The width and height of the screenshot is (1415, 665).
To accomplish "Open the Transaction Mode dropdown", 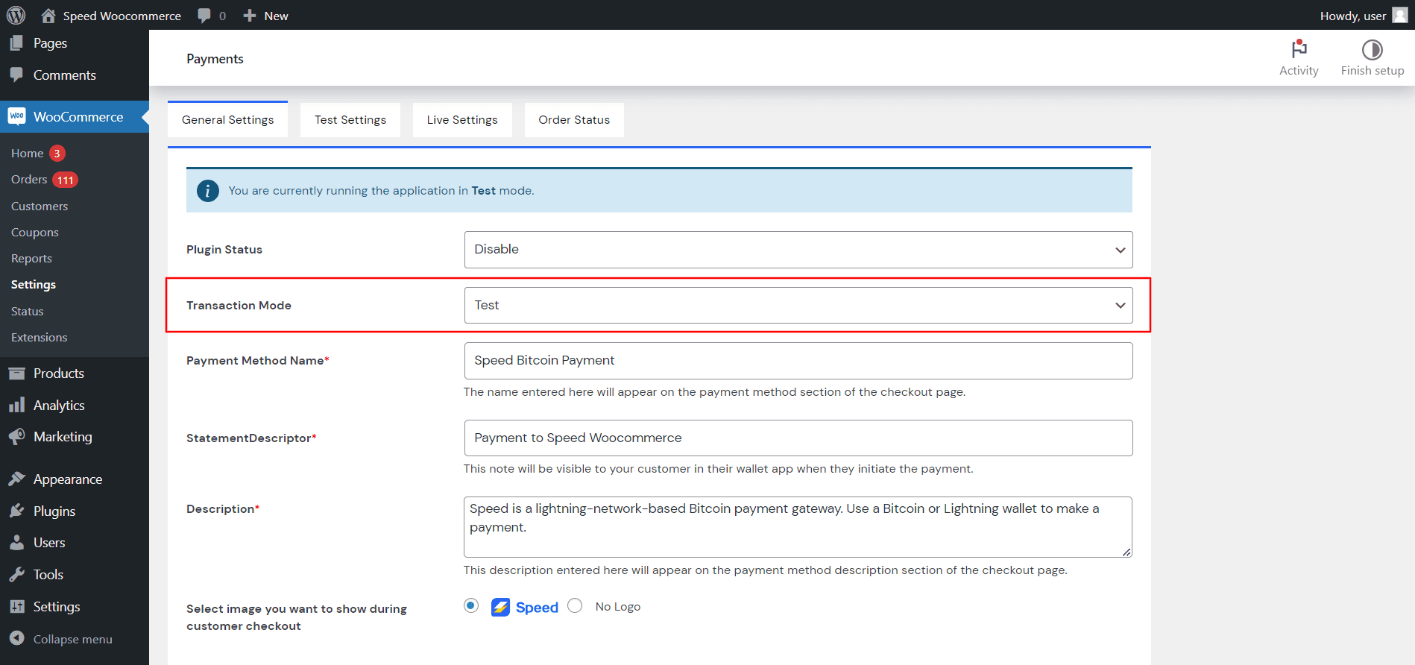I will tap(798, 305).
